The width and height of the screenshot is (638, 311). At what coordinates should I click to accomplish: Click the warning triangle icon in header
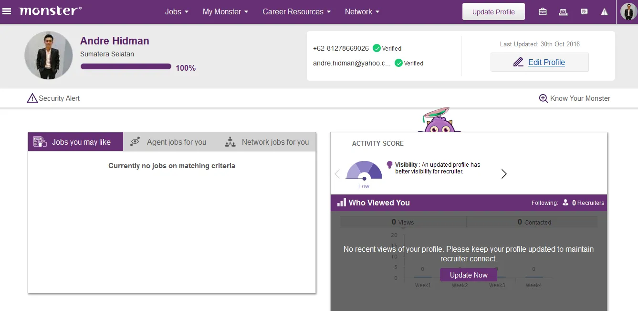[605, 12]
